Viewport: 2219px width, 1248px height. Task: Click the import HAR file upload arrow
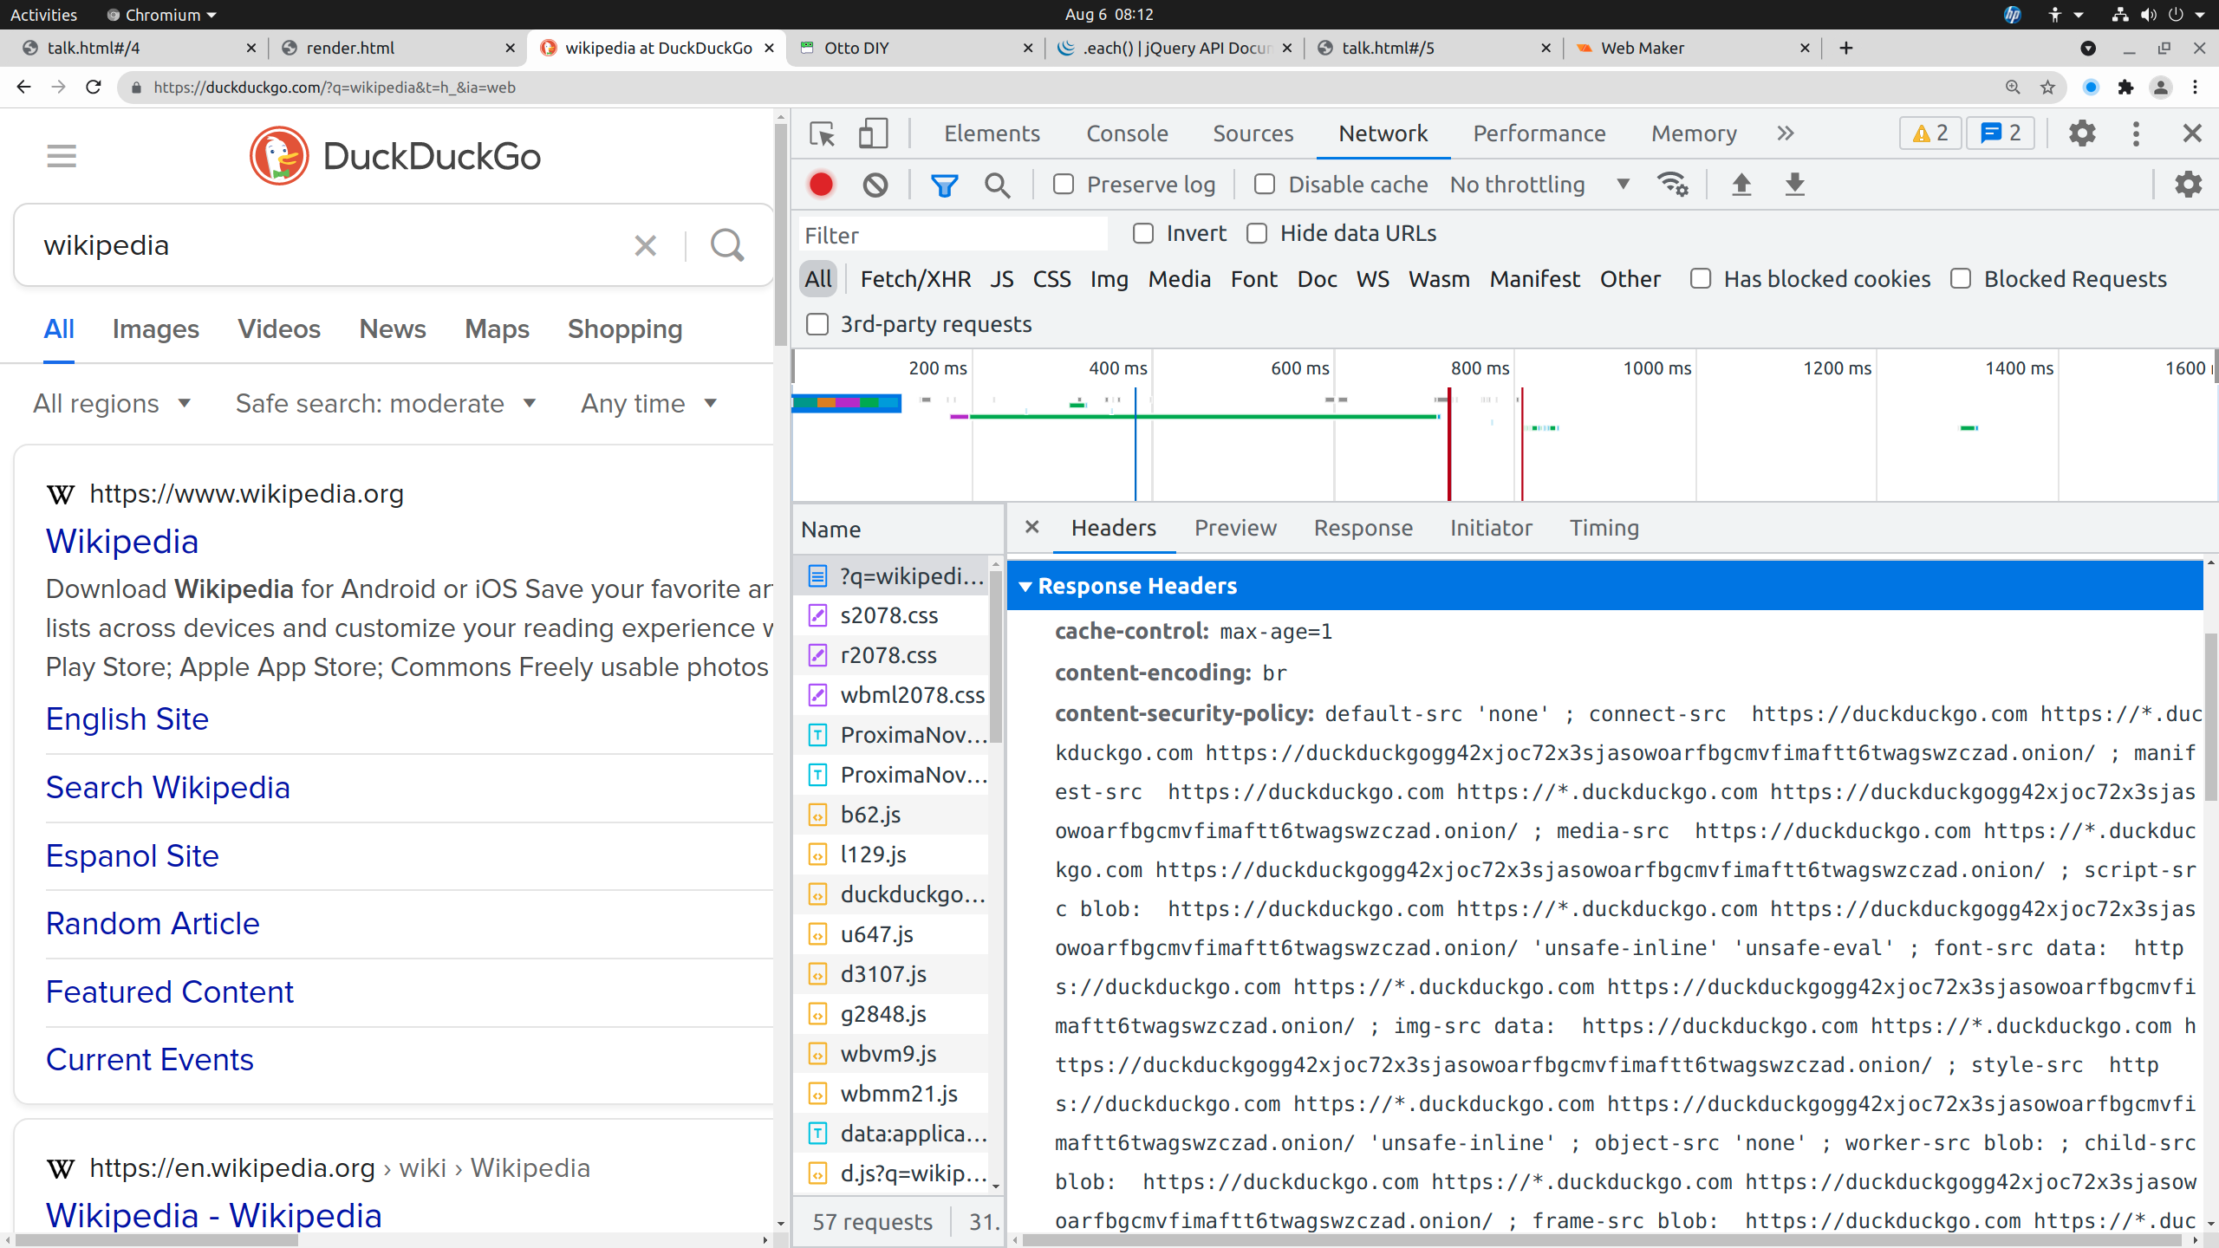point(1741,185)
